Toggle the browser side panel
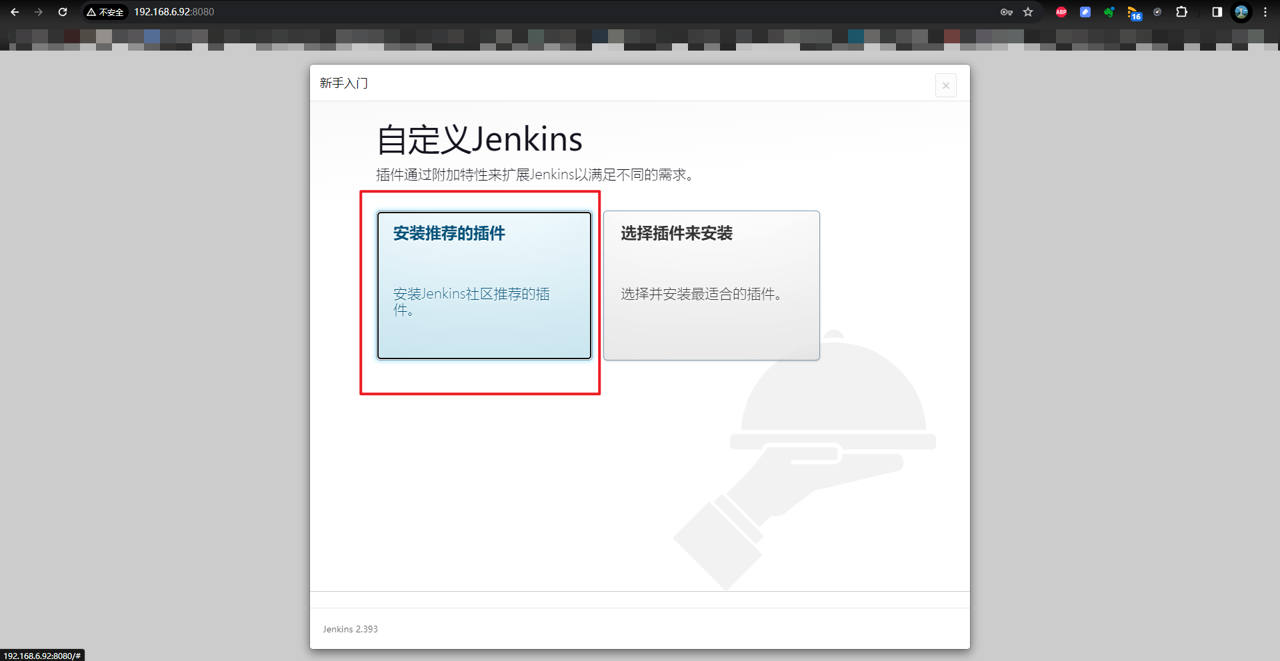This screenshot has height=661, width=1280. click(x=1217, y=12)
